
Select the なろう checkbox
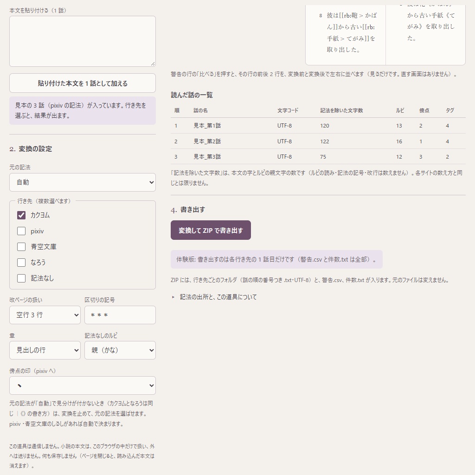pos(21,263)
